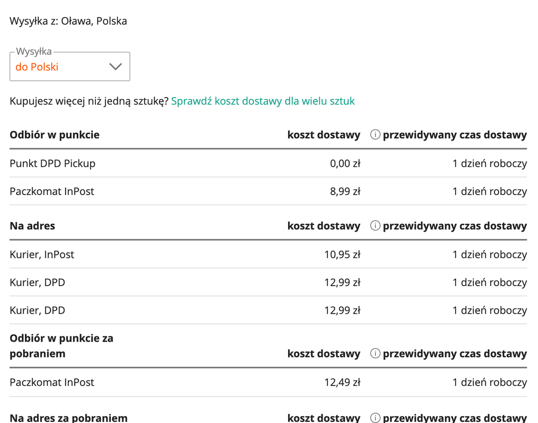Image resolution: width=538 pixels, height=423 pixels.
Task: Click info icon in Odbiór w punkcie header
Action: coord(375,135)
